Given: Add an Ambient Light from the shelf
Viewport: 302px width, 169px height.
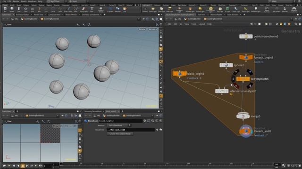Looking at the screenshot, I should point(256,9).
